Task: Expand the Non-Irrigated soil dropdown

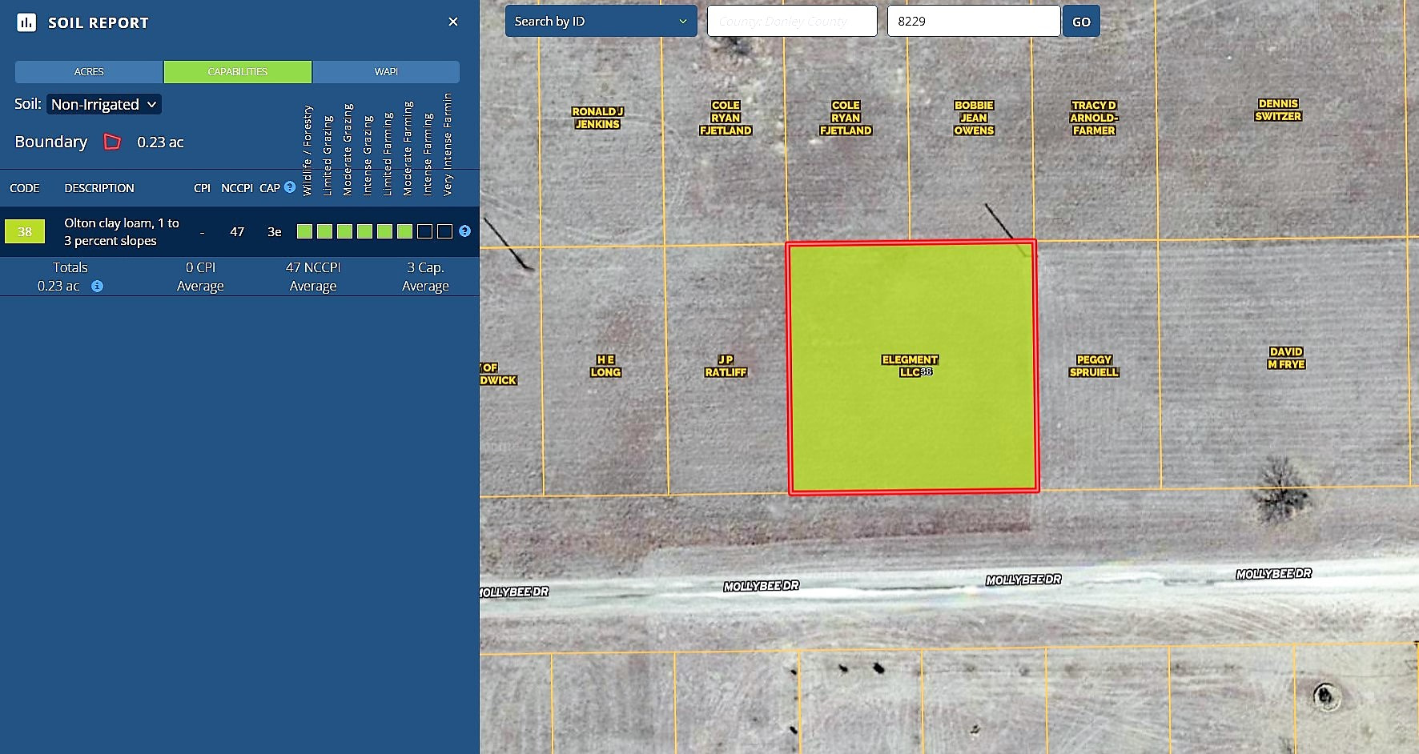Action: point(103,104)
